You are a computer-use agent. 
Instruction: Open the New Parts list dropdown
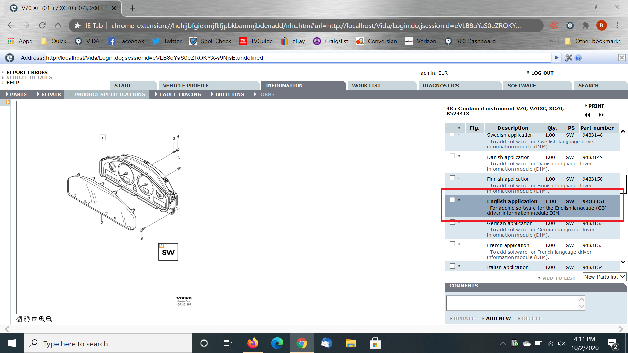coord(604,277)
